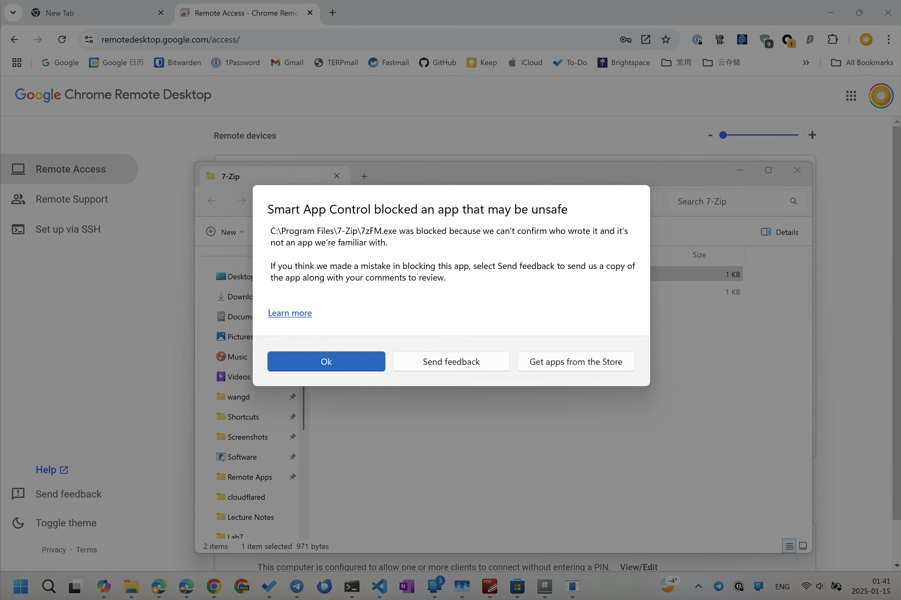Open the Chrome Extensions puzzle icon
Screen dimensions: 901x600
point(832,39)
